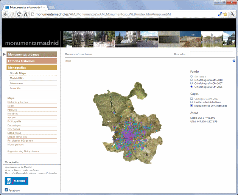238x195 pixels.
Task: Click the Ayuntamiento de Madrid text
Action: click(18, 167)
